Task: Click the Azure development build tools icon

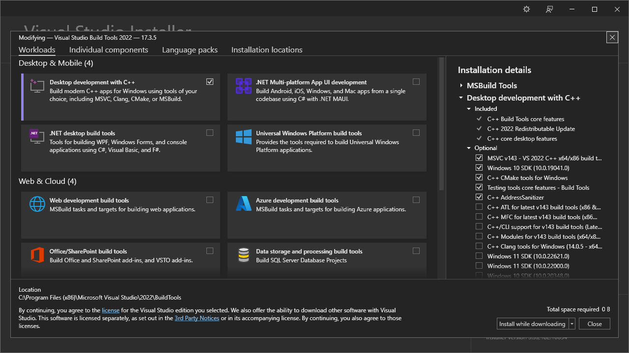Action: point(244,204)
